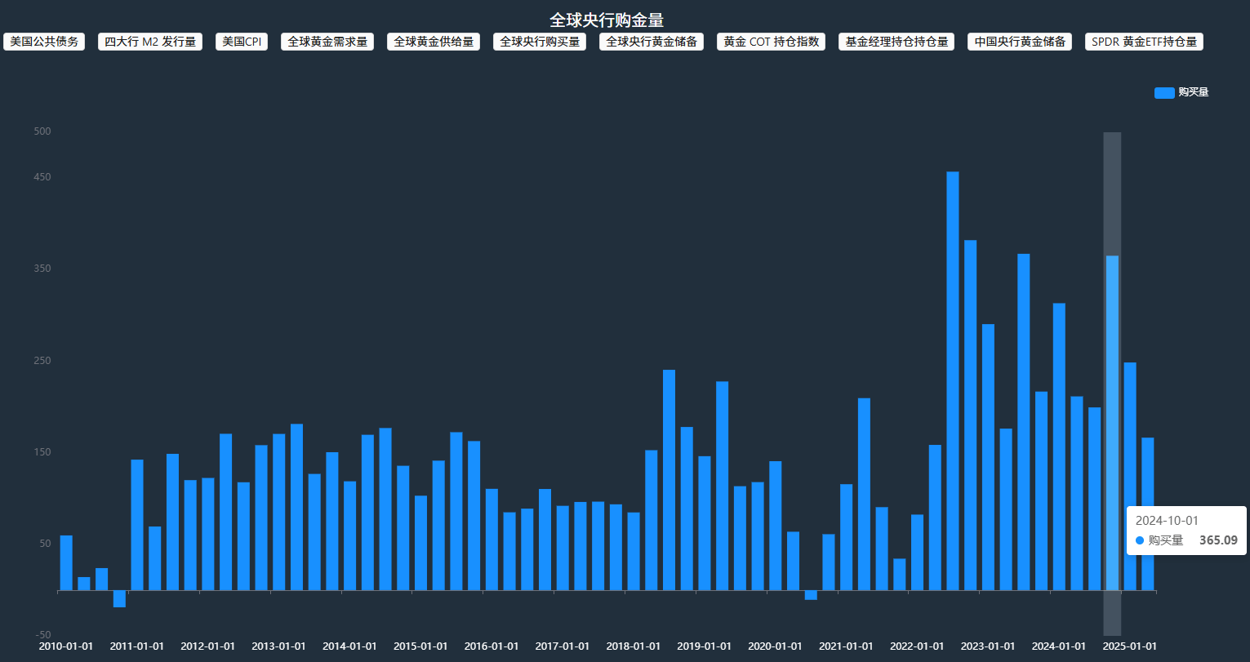Screen dimensions: 1250x662
Task: Open the 四大行 M2 发行量 chart
Action: (150, 42)
